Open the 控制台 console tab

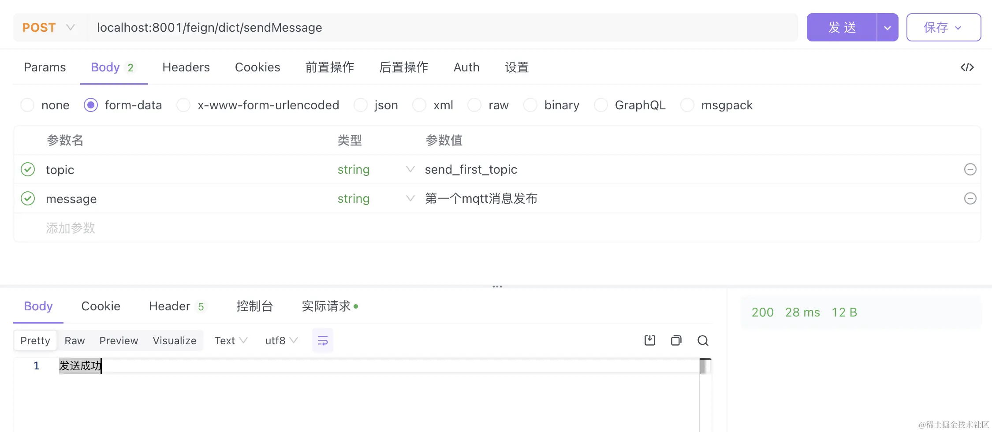point(255,306)
